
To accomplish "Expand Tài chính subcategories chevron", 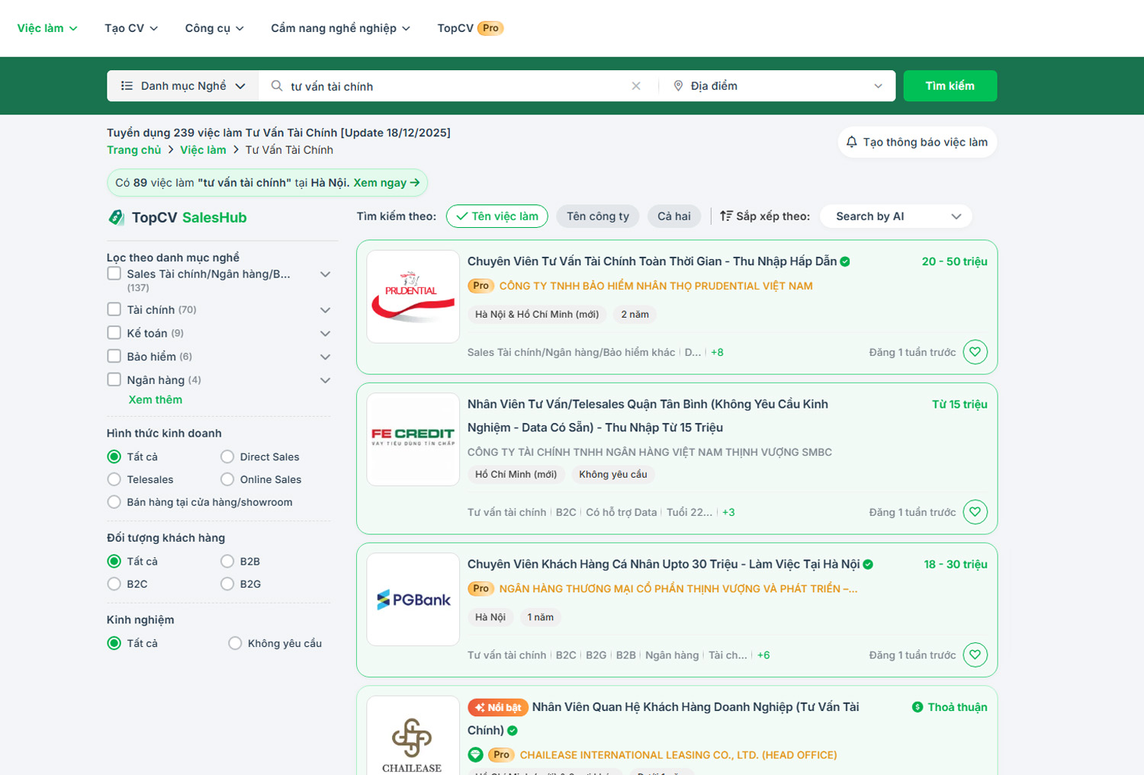I will tap(326, 310).
